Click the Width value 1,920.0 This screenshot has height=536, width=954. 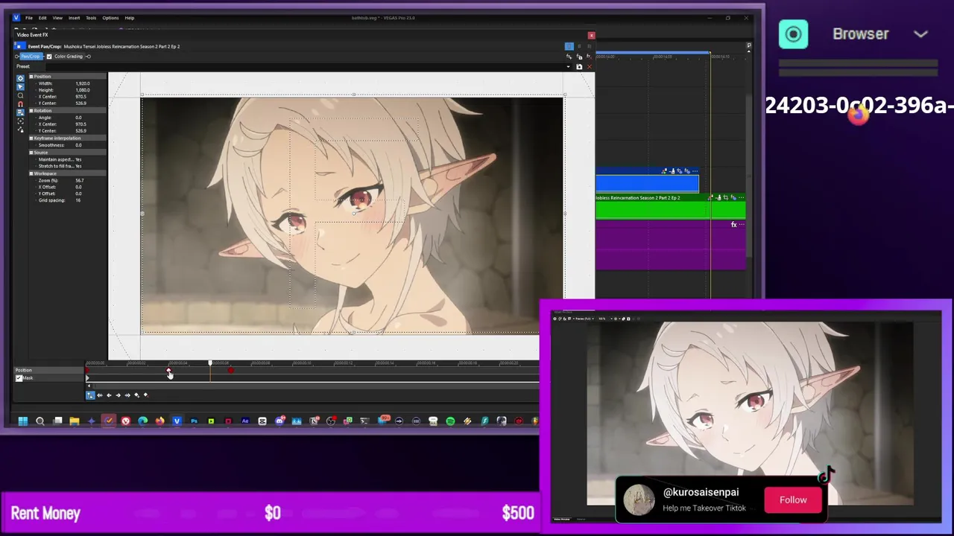coord(83,83)
